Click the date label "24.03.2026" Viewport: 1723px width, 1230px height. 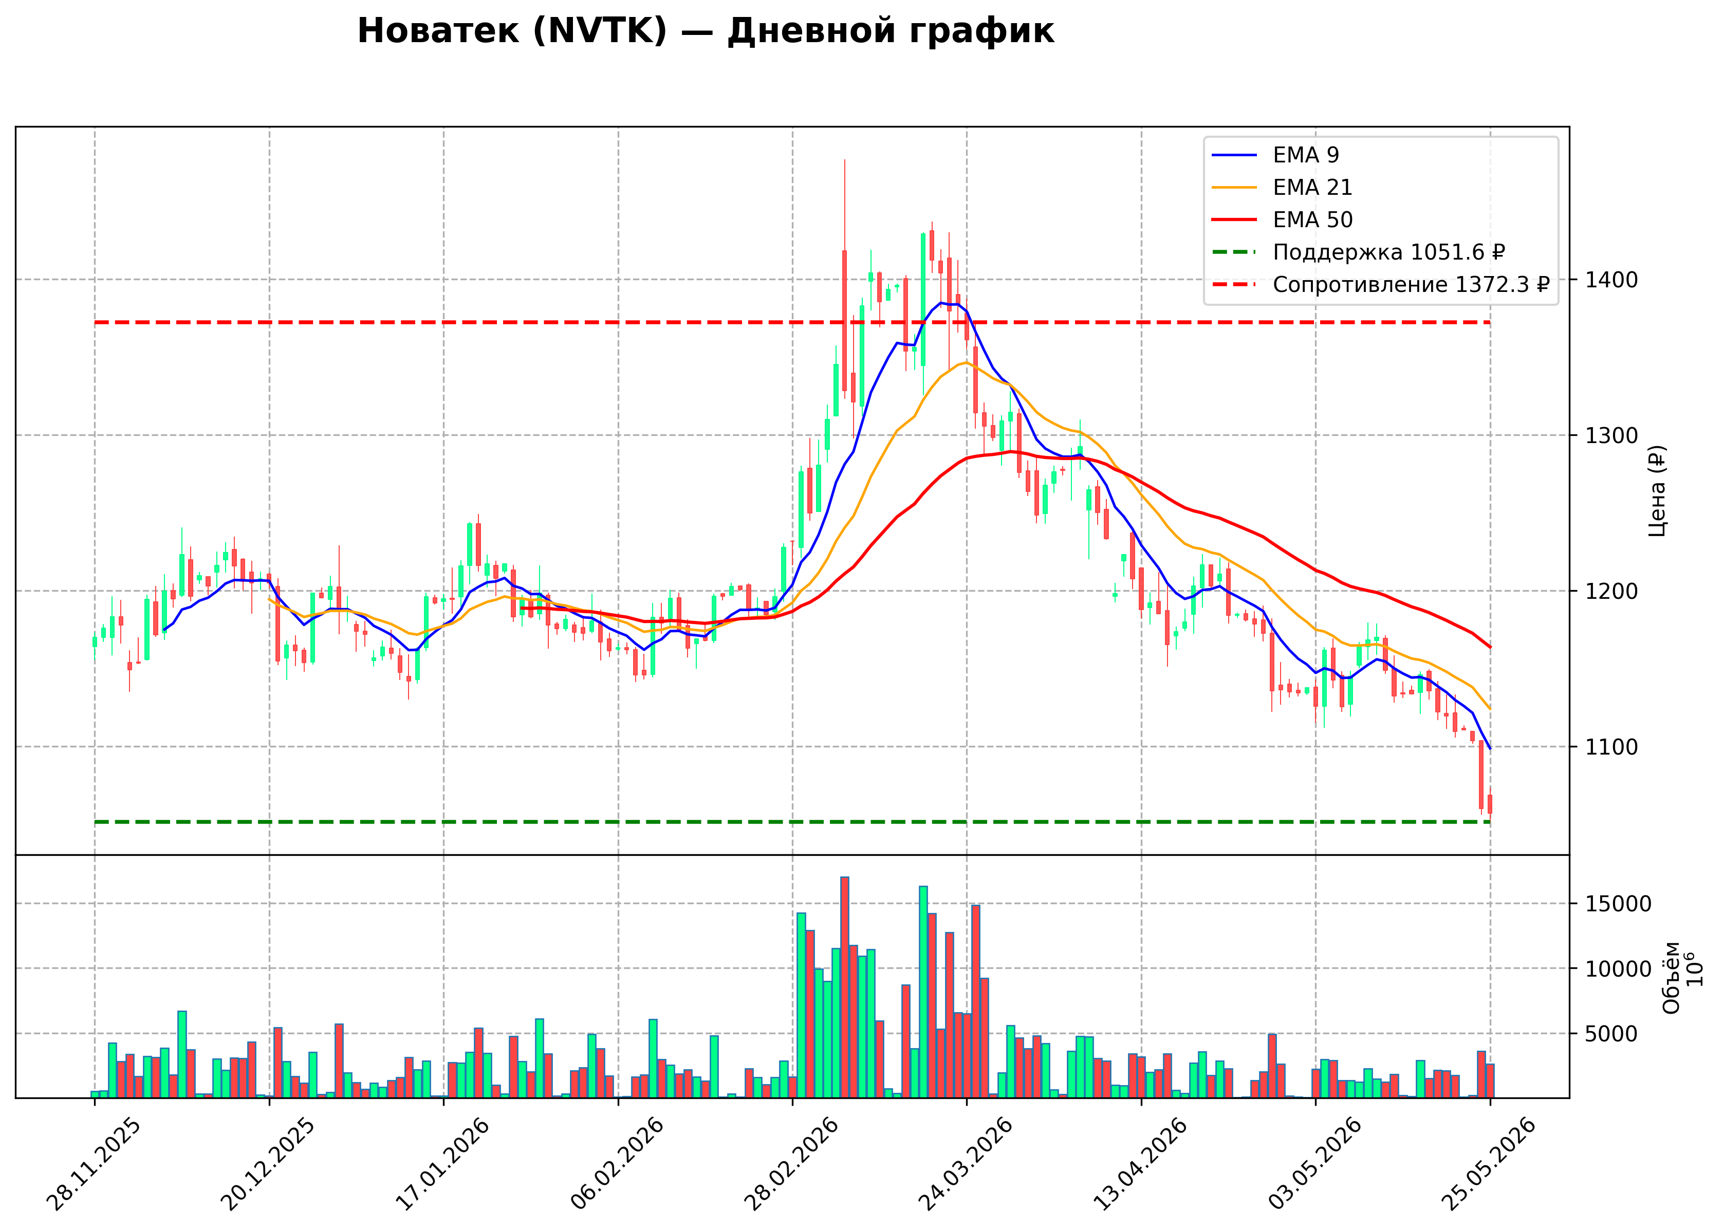coord(966,1165)
